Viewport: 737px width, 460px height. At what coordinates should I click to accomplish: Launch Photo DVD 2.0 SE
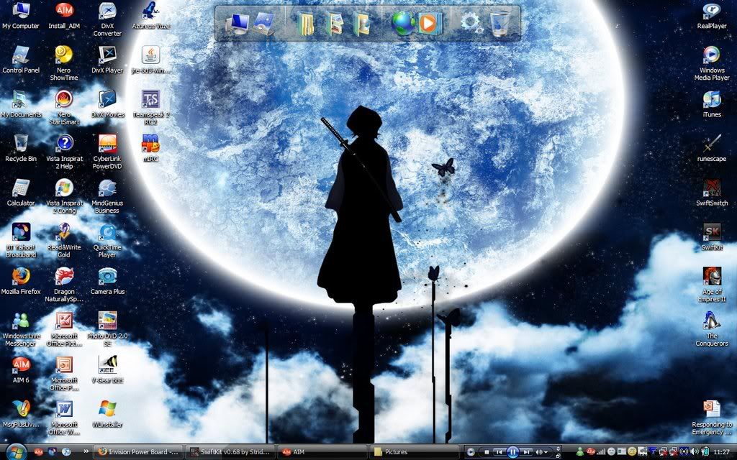coord(107,329)
